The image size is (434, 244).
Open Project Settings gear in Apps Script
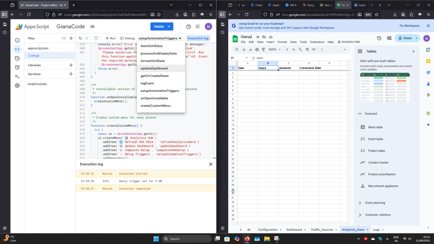coord(17,85)
